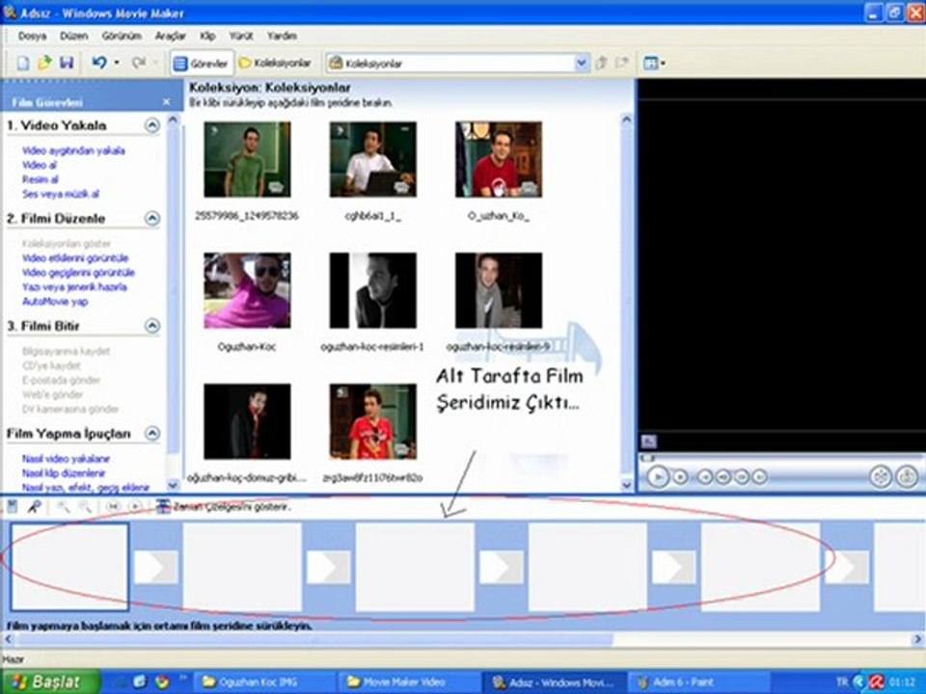Viewport: 926px width, 694px height.
Task: Select the Oguzhan-Koc clip thumbnail
Action: pyautogui.click(x=248, y=290)
